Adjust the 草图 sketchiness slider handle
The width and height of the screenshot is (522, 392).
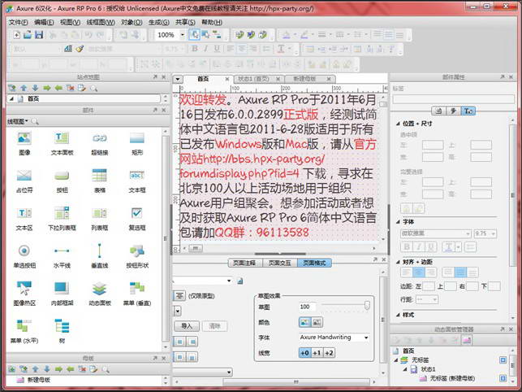coord(366,305)
